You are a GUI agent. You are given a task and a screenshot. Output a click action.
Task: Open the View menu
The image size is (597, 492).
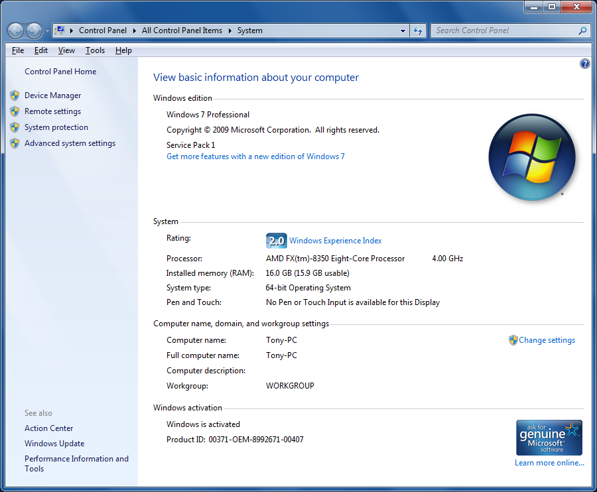66,50
